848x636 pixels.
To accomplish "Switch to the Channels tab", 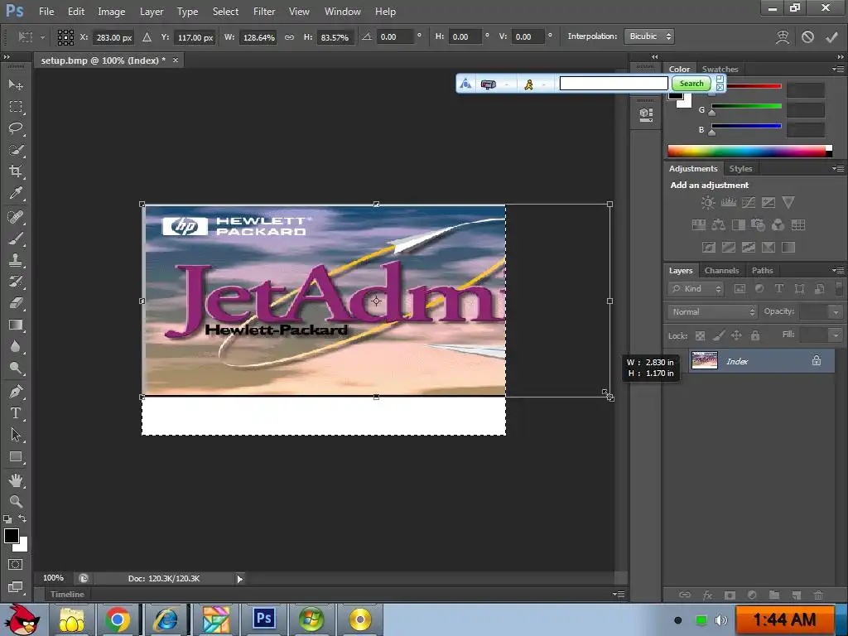I will (x=721, y=271).
